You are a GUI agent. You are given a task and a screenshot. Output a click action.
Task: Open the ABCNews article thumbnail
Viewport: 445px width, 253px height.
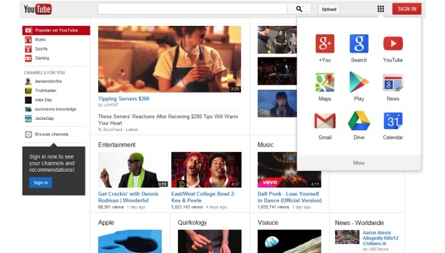pos(347,237)
